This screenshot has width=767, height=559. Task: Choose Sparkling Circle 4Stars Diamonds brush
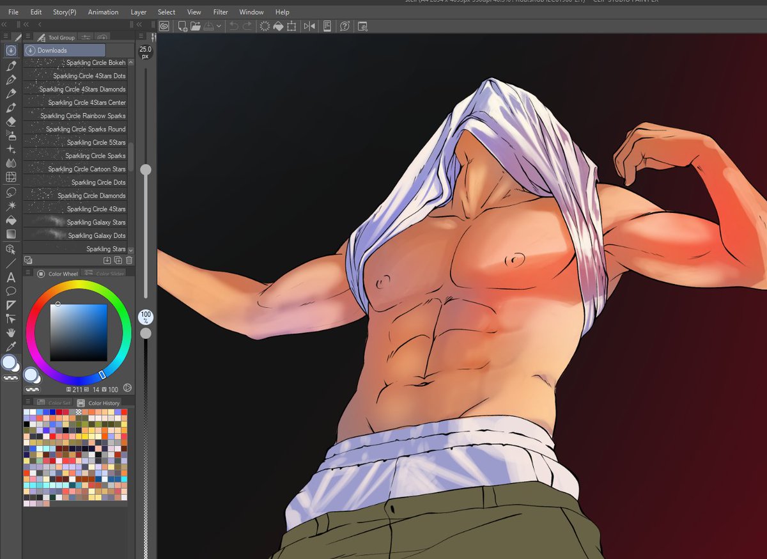tap(75, 89)
